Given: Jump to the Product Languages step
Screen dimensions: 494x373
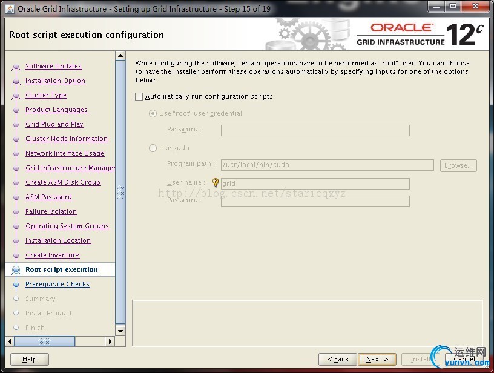Looking at the screenshot, I should (57, 110).
